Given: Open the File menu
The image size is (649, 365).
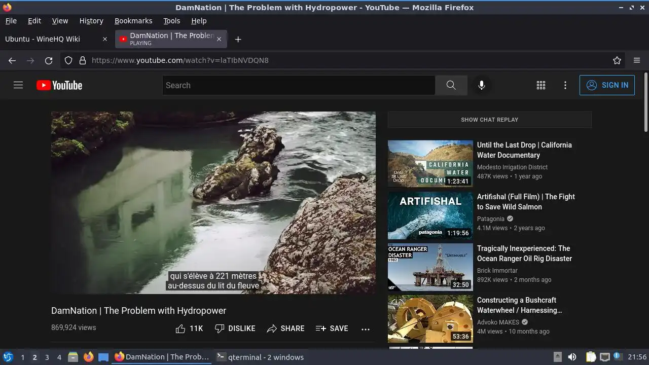Looking at the screenshot, I should coord(11,21).
